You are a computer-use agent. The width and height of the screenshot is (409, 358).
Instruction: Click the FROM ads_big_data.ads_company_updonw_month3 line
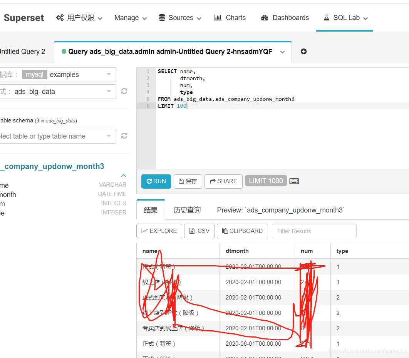point(226,99)
